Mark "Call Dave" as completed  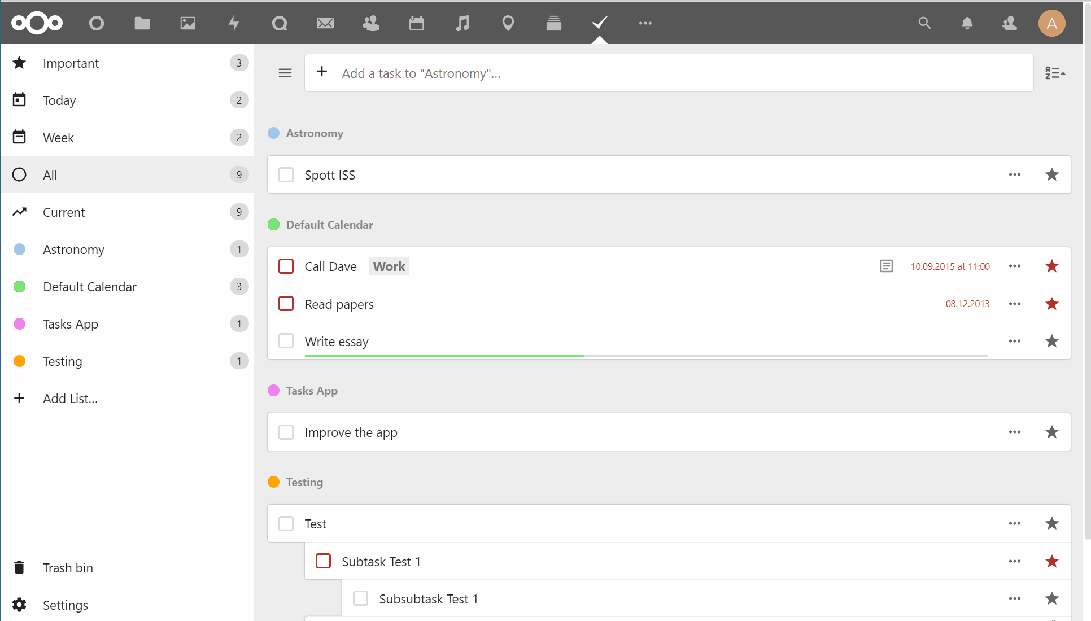point(286,266)
